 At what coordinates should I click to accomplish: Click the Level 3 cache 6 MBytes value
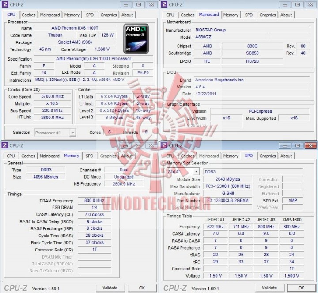click(x=114, y=118)
